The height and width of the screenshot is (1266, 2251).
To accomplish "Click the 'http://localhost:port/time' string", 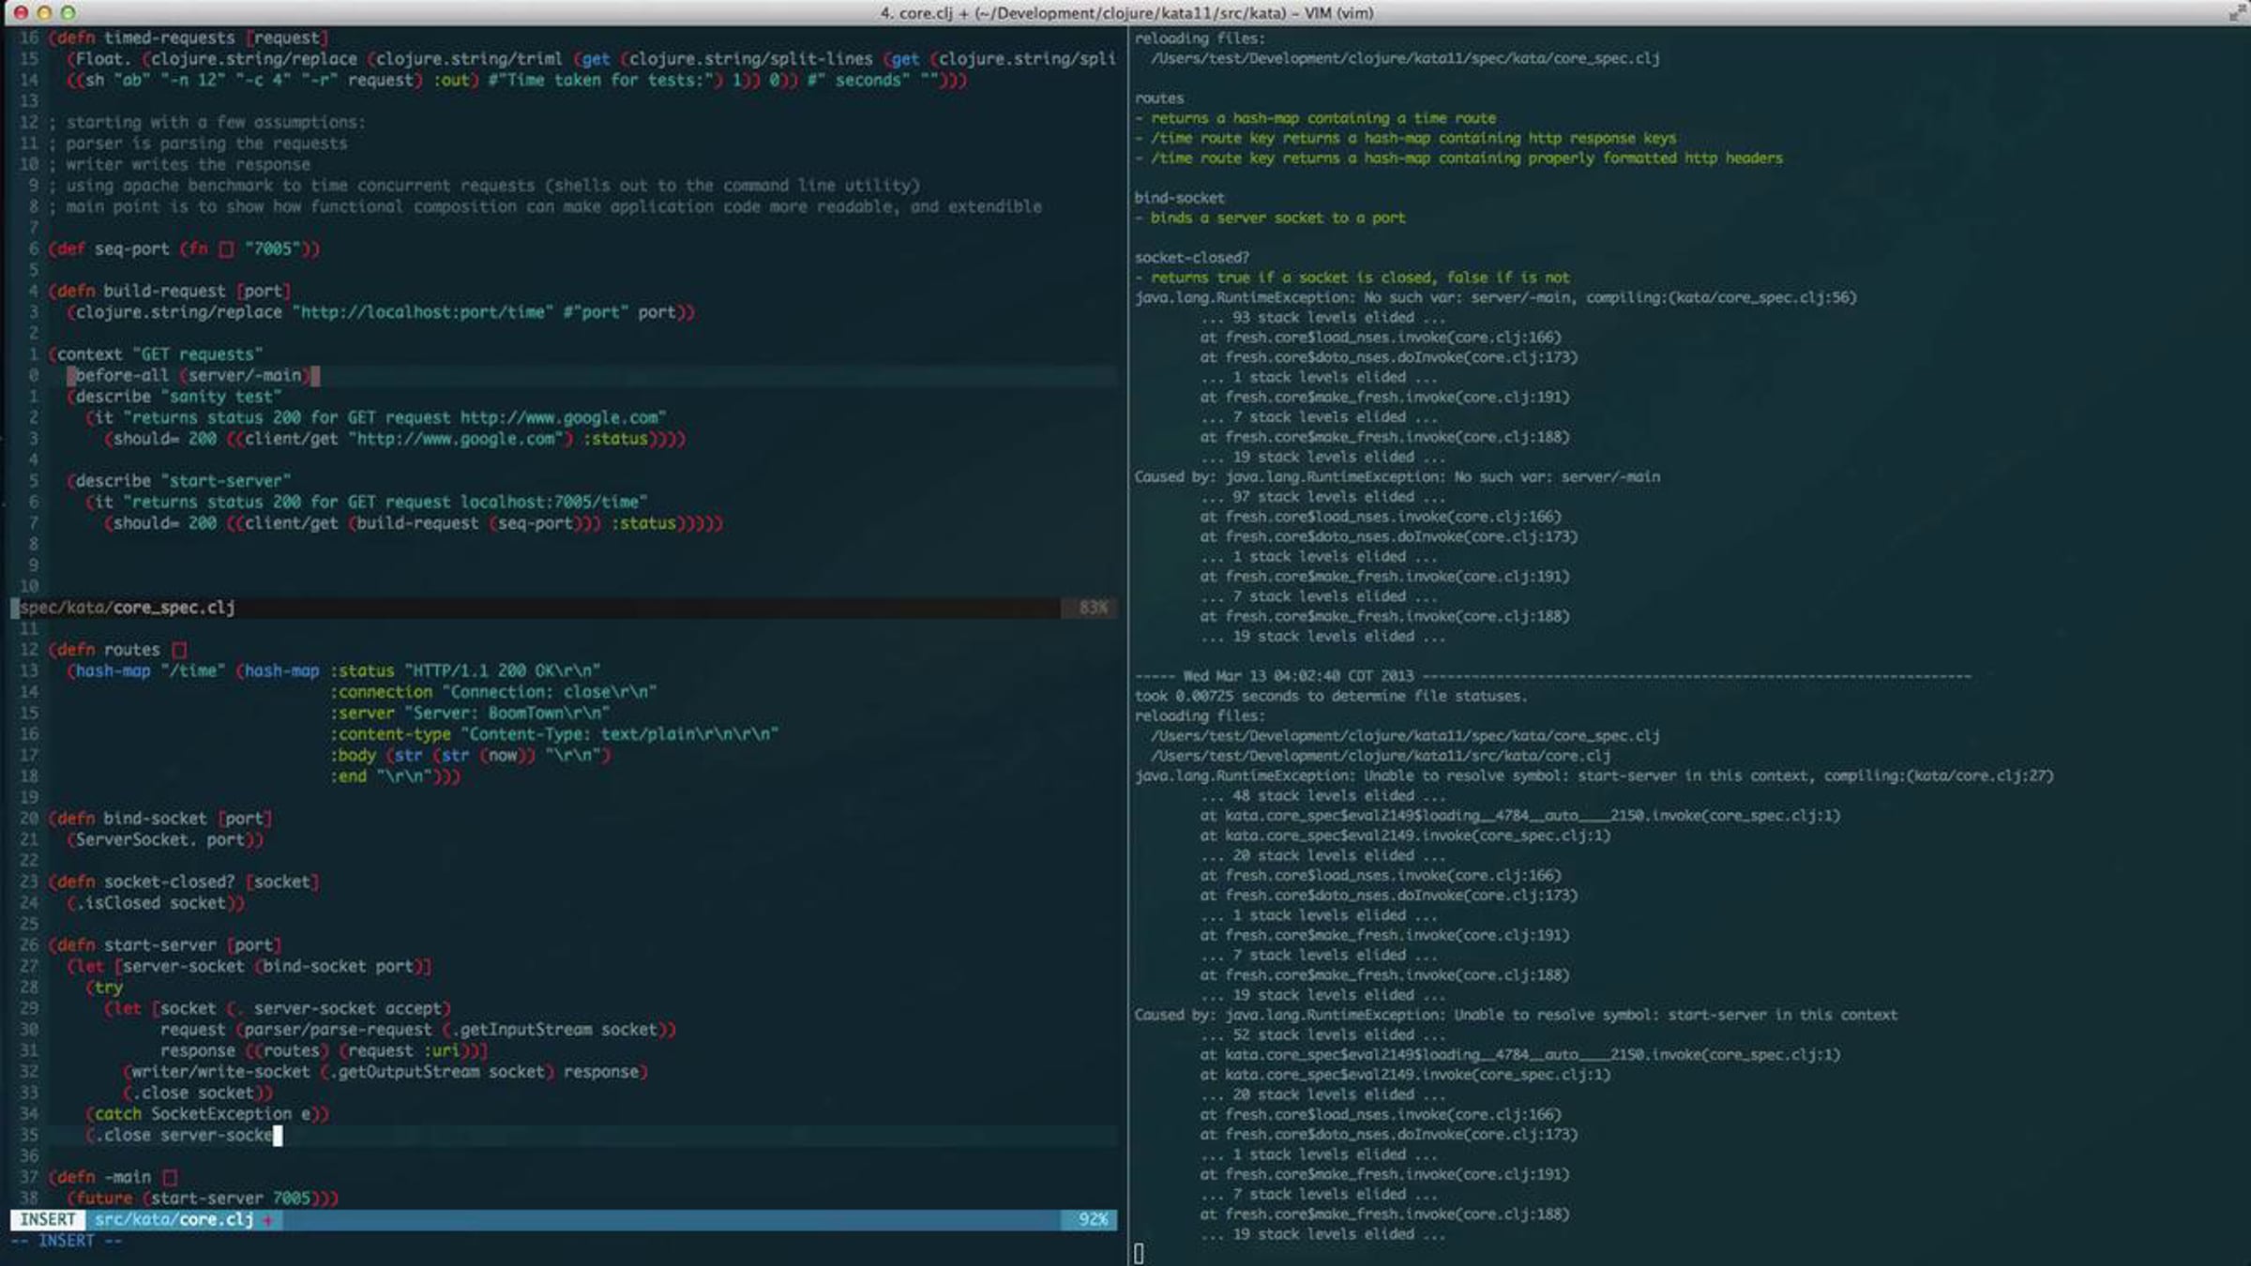I will click(423, 312).
